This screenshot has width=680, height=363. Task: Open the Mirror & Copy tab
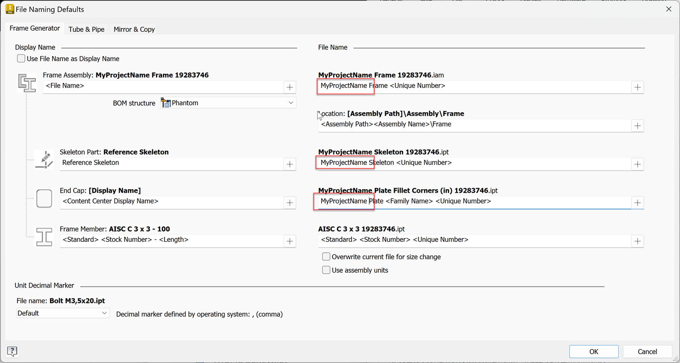click(134, 29)
